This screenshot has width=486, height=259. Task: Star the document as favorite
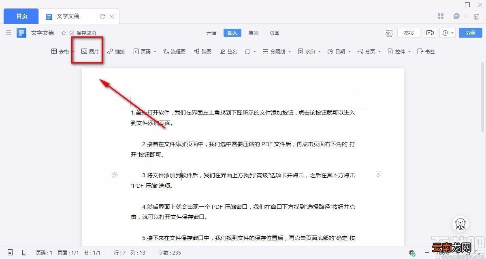(64, 33)
